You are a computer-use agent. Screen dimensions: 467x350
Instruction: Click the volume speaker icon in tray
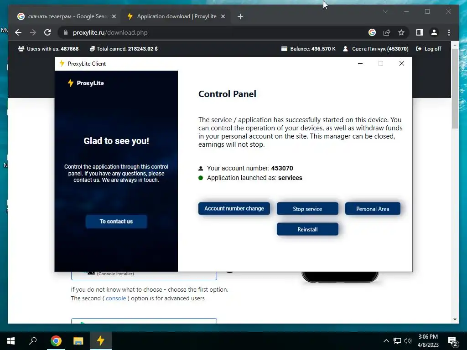click(408, 341)
